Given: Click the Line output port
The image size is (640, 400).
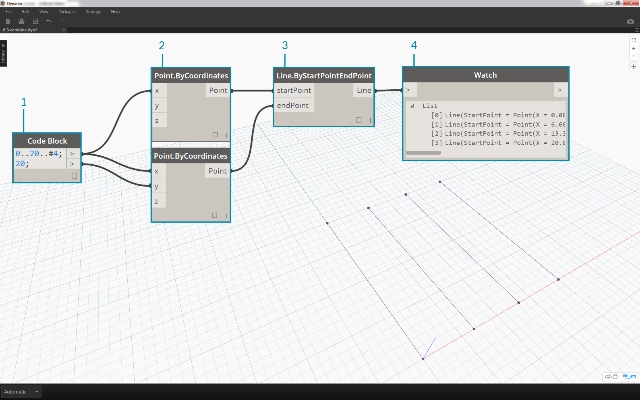Looking at the screenshot, I should 364,90.
